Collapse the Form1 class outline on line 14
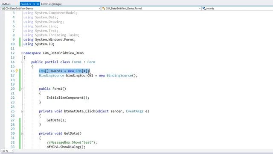The width and height of the screenshot is (273, 154). point(22,62)
